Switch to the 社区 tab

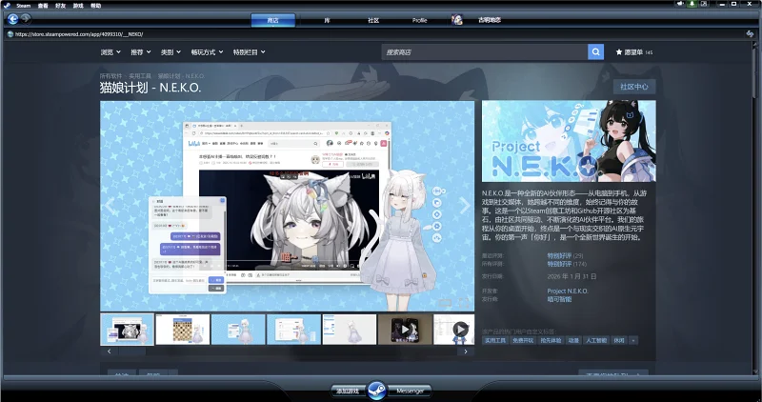(373, 20)
